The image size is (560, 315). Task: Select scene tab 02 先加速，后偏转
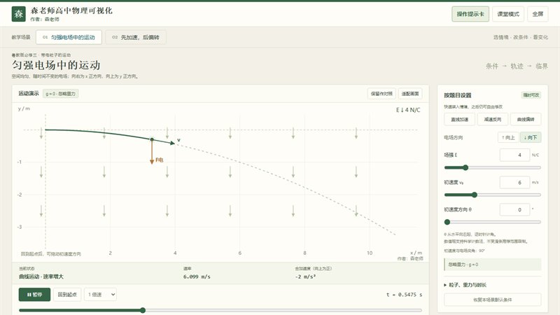tap(136, 37)
